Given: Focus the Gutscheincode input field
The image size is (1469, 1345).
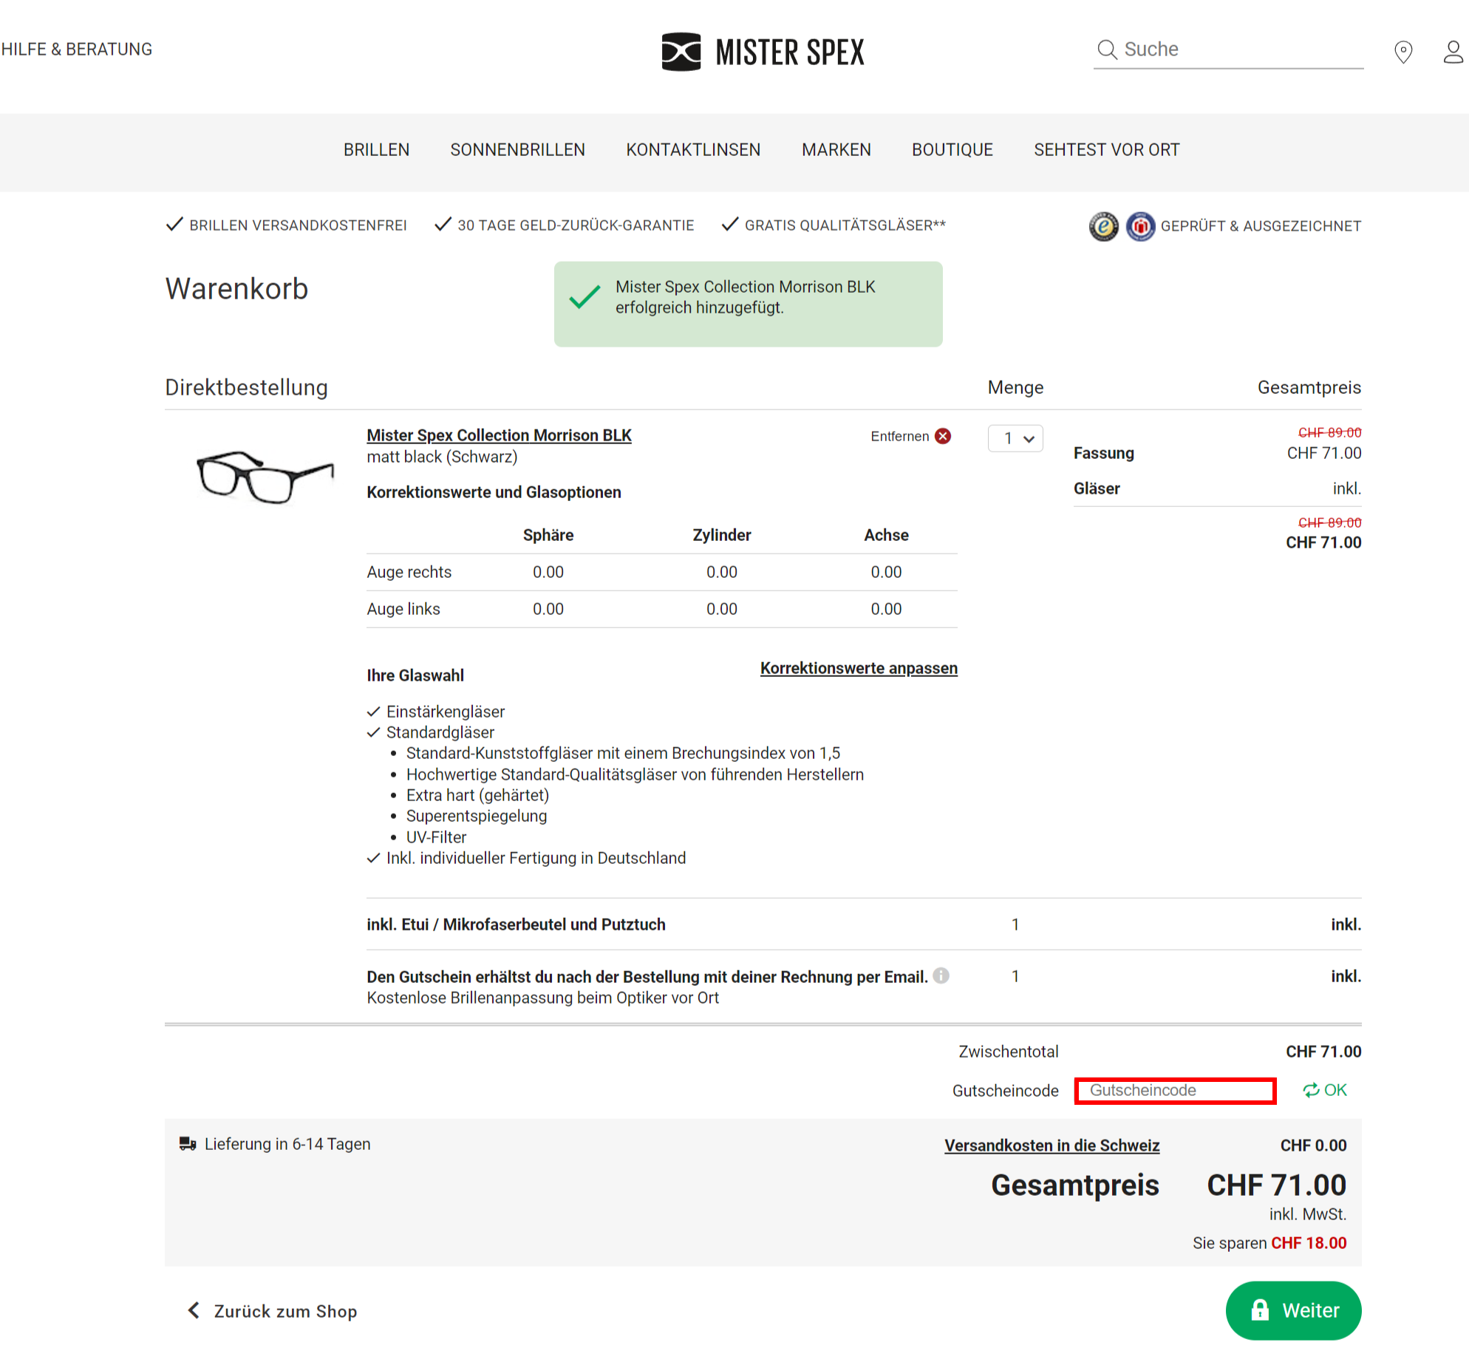Looking at the screenshot, I should pyautogui.click(x=1175, y=1091).
